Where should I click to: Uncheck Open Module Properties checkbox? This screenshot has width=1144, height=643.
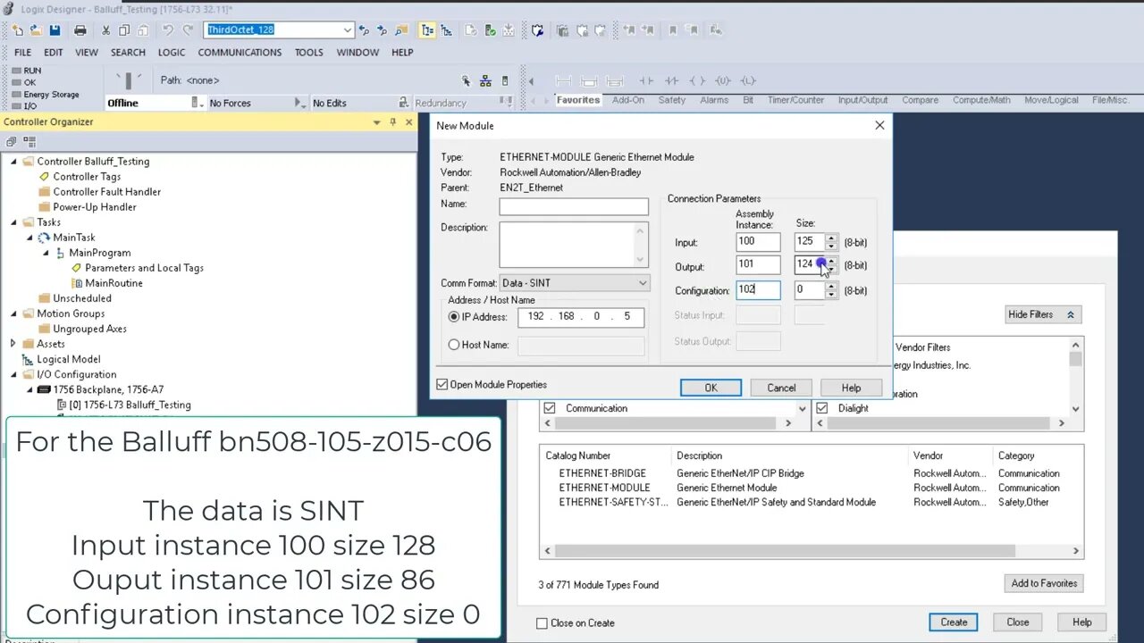coord(442,385)
